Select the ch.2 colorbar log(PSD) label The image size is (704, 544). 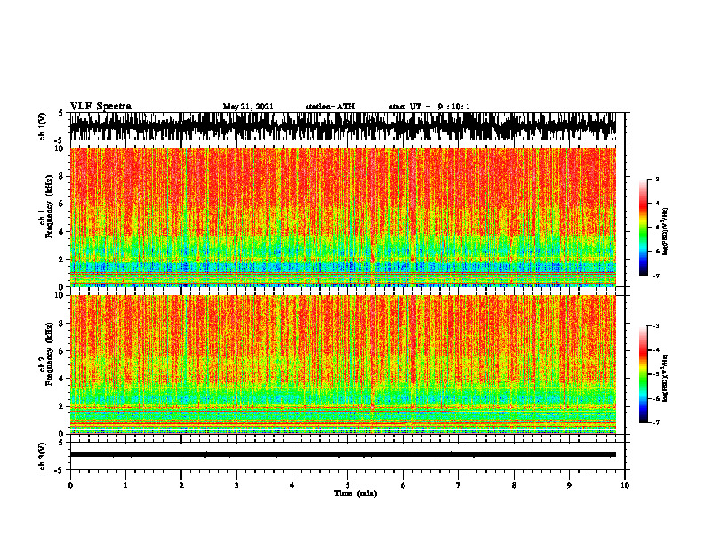pos(665,378)
